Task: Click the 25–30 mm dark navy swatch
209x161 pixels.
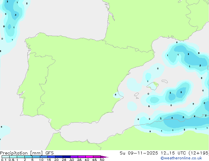Action: pyautogui.click(x=67, y=157)
